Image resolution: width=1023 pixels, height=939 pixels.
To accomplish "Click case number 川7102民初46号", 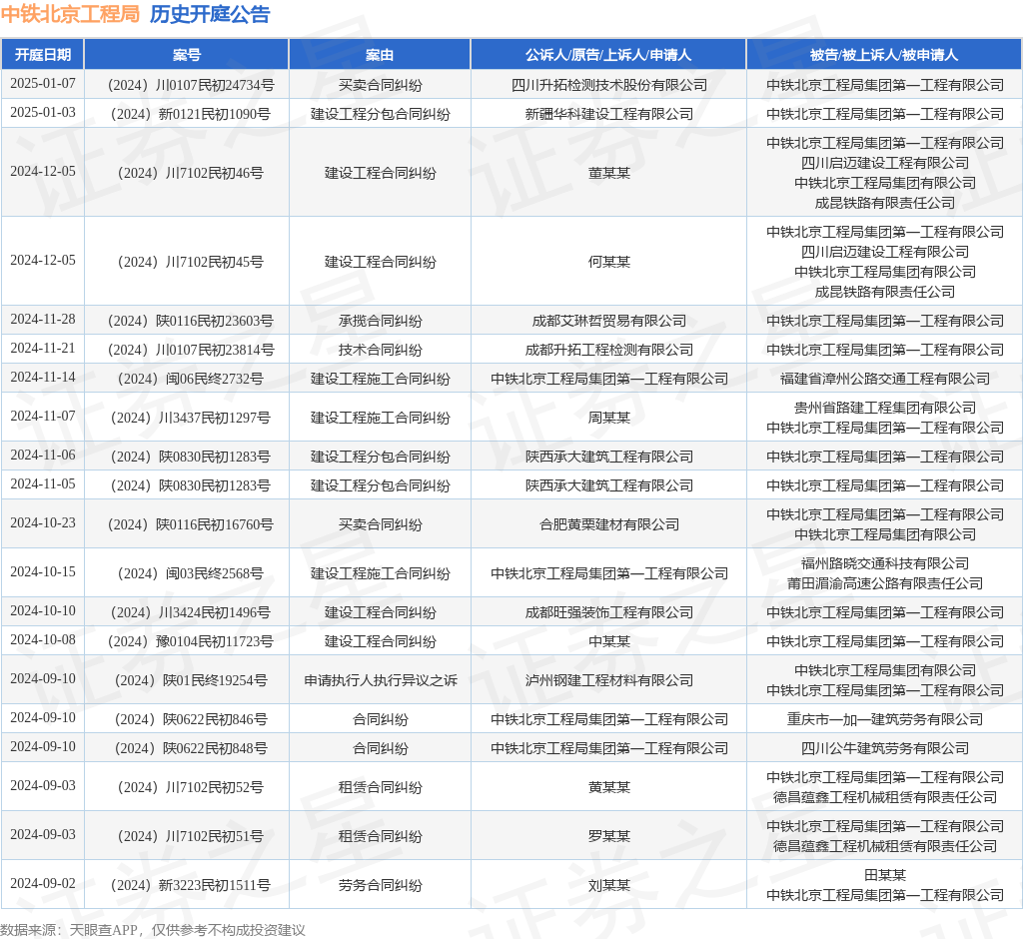I will [x=191, y=173].
